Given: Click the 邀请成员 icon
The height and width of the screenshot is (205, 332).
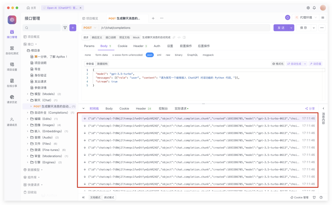Looking at the screenshot, I should tap(12, 121).
